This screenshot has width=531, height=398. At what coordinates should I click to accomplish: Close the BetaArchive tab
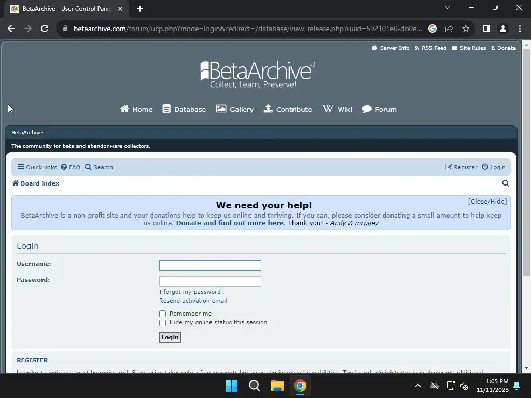pos(120,9)
